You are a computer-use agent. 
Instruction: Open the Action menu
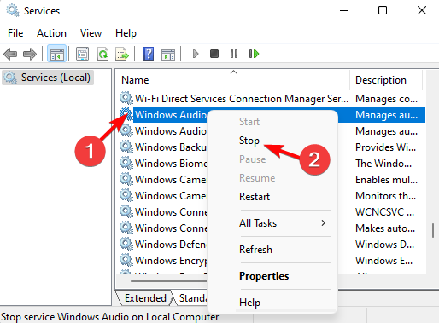coord(51,33)
